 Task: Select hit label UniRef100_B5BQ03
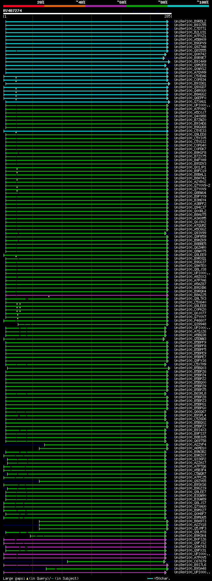pyautogui.click(x=190, y=368)
